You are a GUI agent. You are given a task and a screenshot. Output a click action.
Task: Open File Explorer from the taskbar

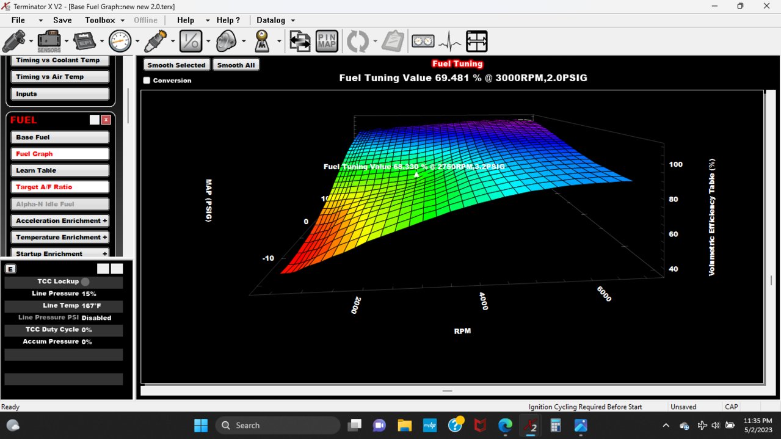pyautogui.click(x=404, y=425)
